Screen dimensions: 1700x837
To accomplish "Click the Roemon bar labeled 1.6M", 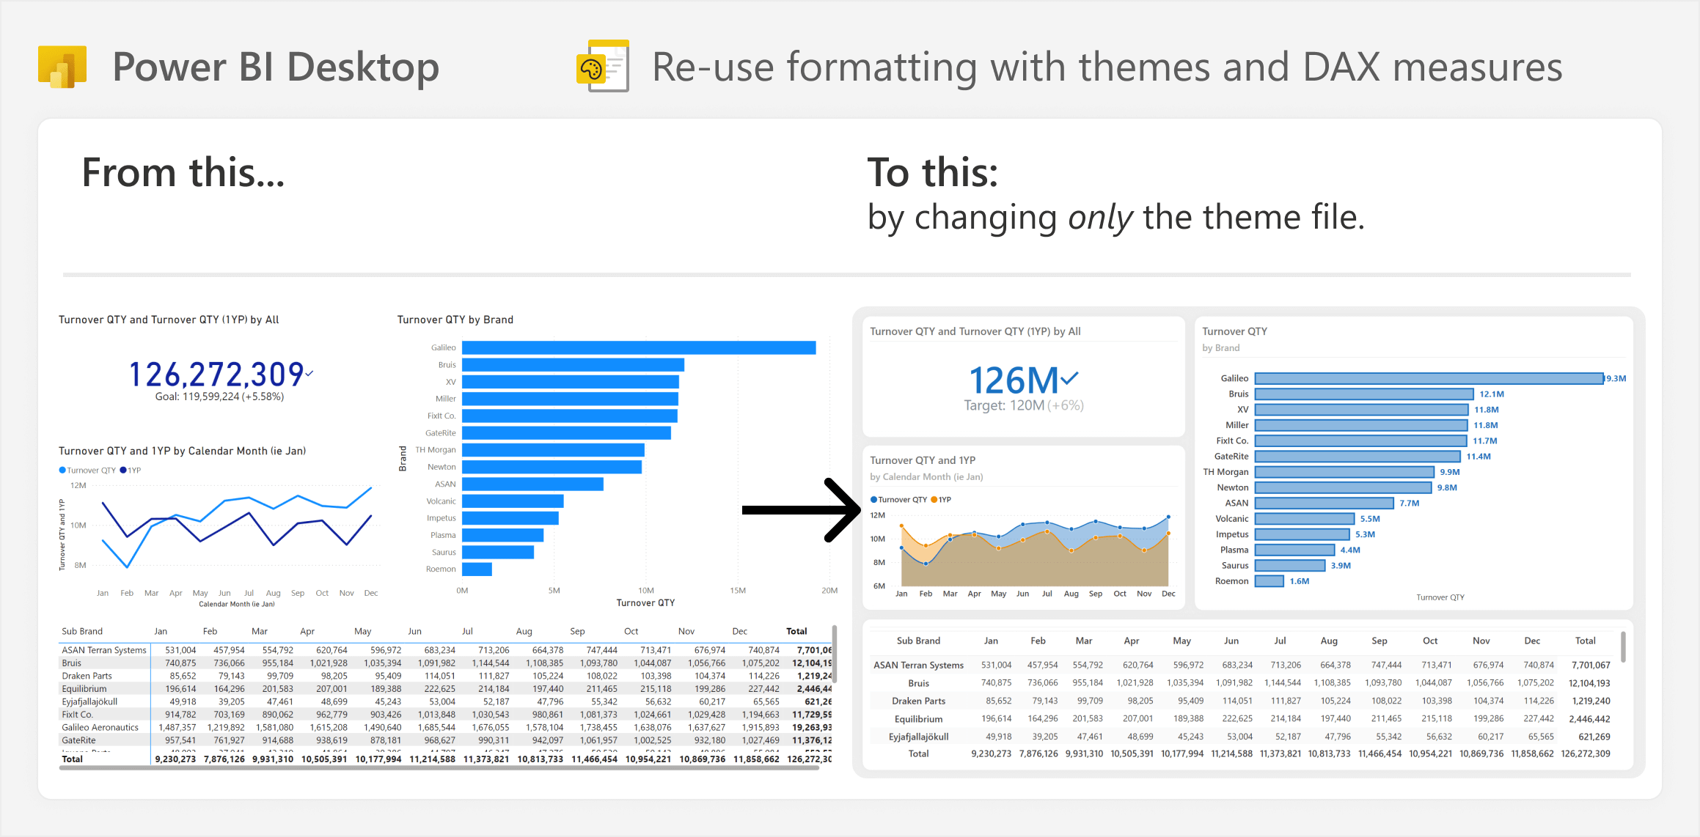I will 1269,581.
